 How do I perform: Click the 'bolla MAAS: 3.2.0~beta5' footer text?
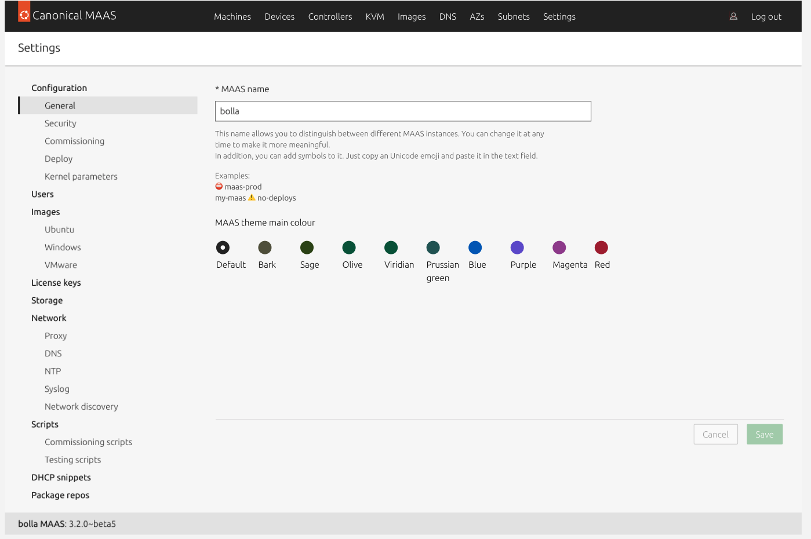pos(67,524)
